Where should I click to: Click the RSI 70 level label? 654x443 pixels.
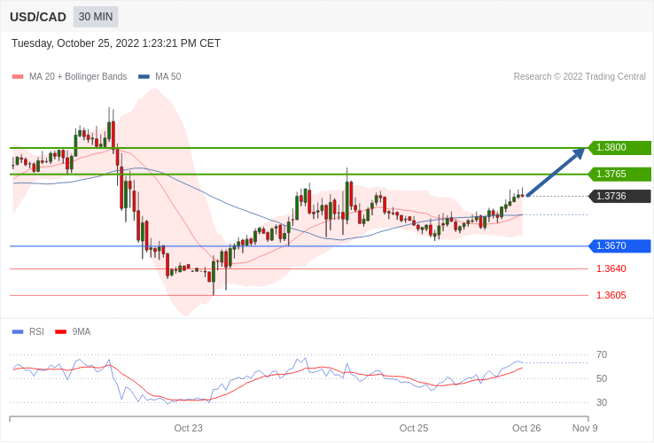pos(602,355)
